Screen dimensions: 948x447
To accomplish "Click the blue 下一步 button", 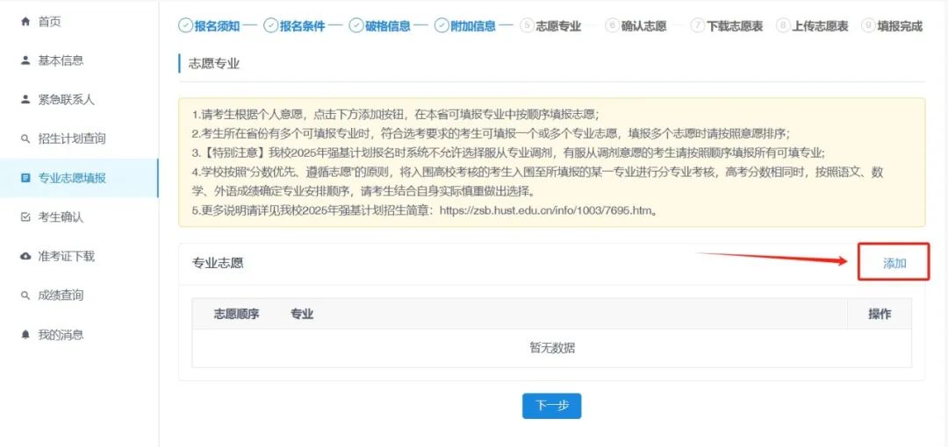I will [551, 406].
